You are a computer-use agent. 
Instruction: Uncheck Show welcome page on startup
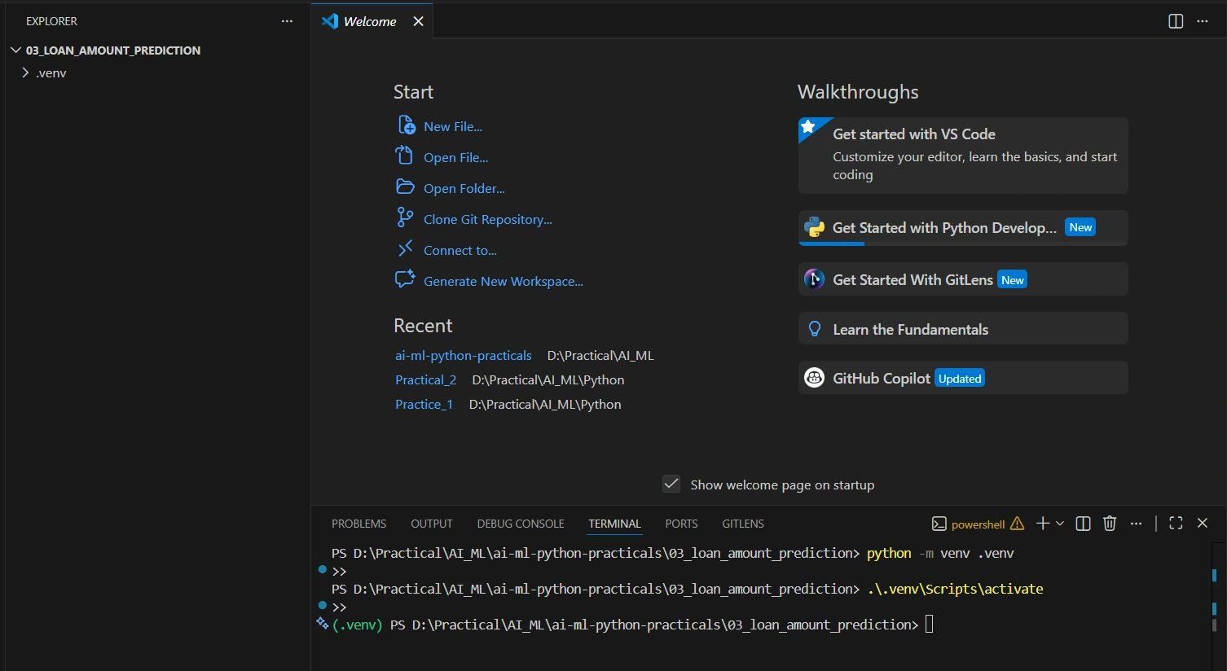point(671,484)
